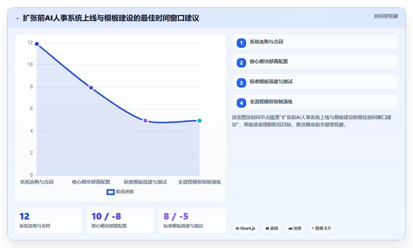Select the 标准模板搭建与测试 milestone row
Image resolution: width=413 pixels, height=248 pixels.
click(315, 81)
